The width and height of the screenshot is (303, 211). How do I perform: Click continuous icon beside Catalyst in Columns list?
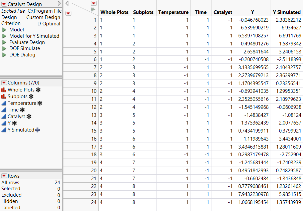4,117
